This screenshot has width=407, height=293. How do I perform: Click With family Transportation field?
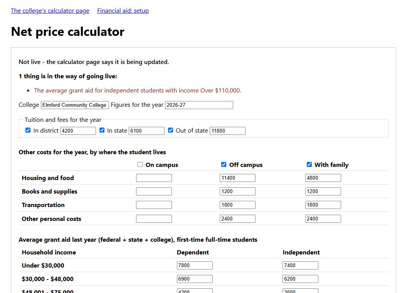(x=323, y=205)
